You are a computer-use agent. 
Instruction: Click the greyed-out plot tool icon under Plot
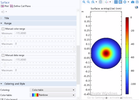[x=3, y=12]
